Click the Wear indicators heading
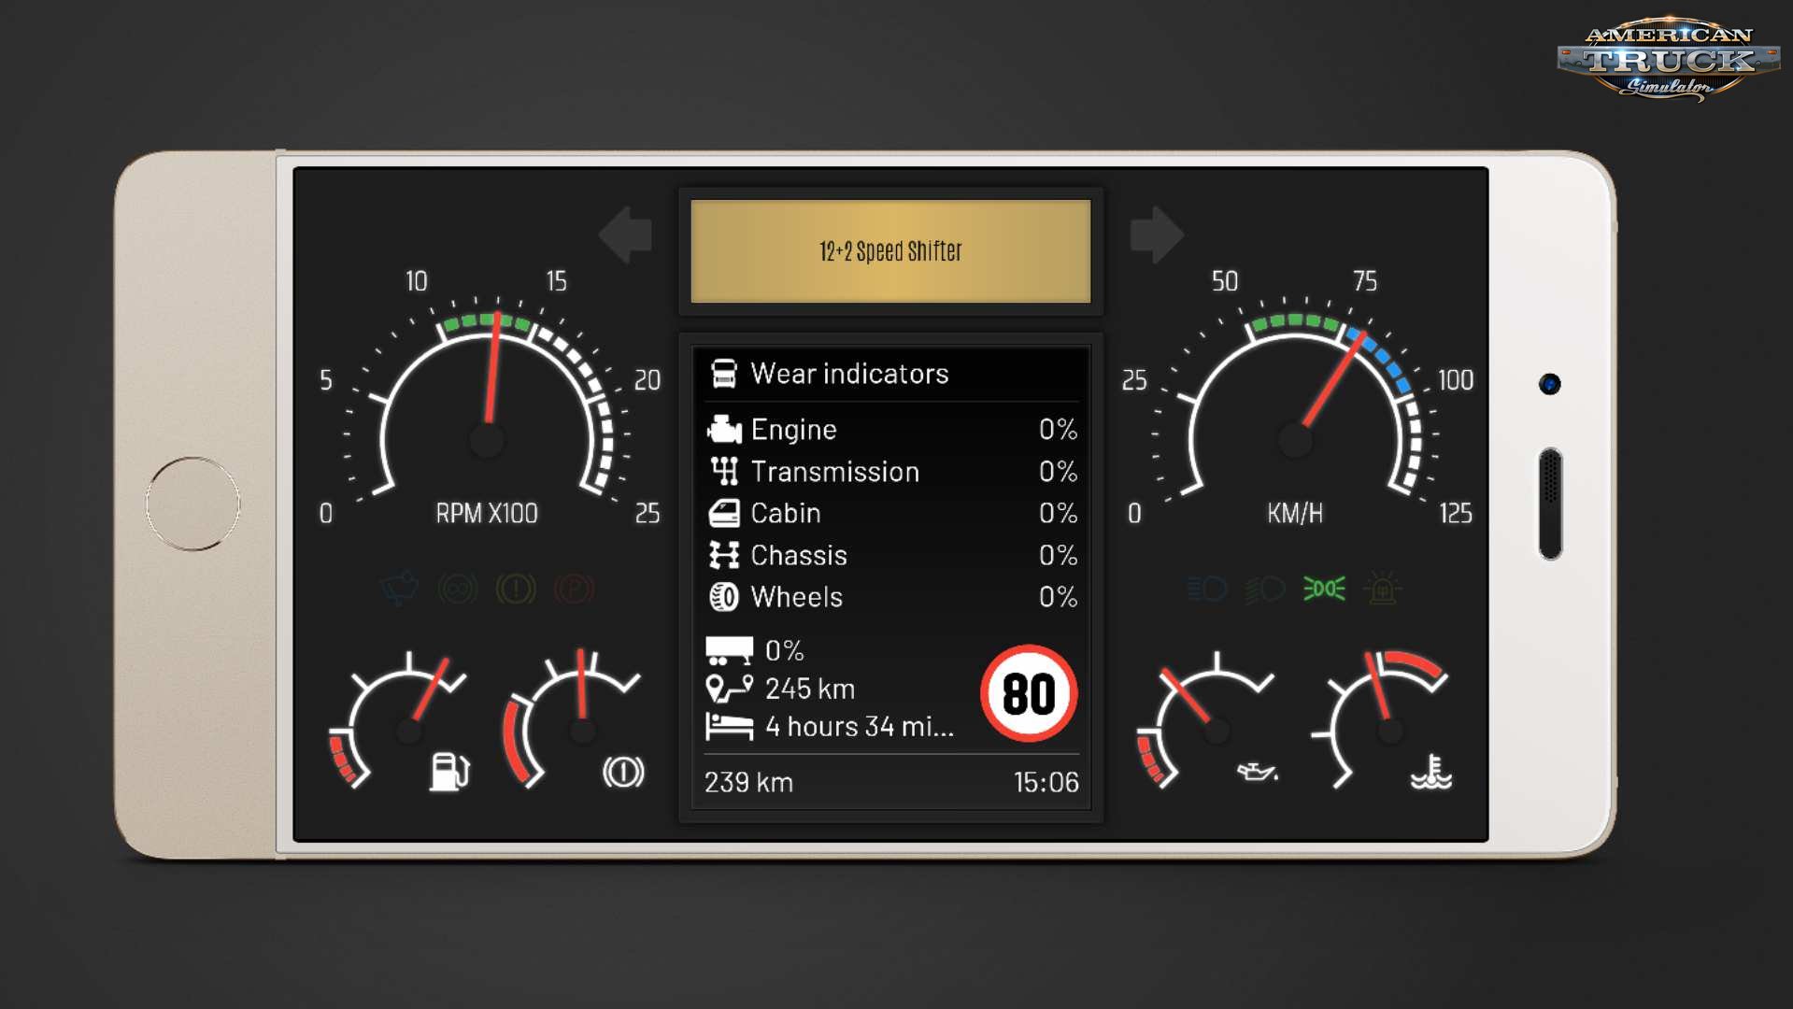 [x=849, y=374]
